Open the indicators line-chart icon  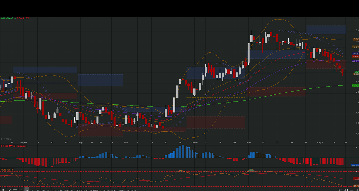tap(340, 190)
